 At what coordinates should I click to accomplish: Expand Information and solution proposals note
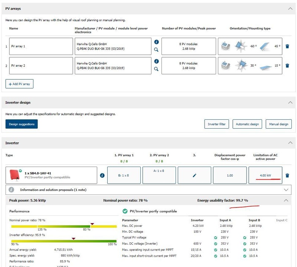click(285, 190)
